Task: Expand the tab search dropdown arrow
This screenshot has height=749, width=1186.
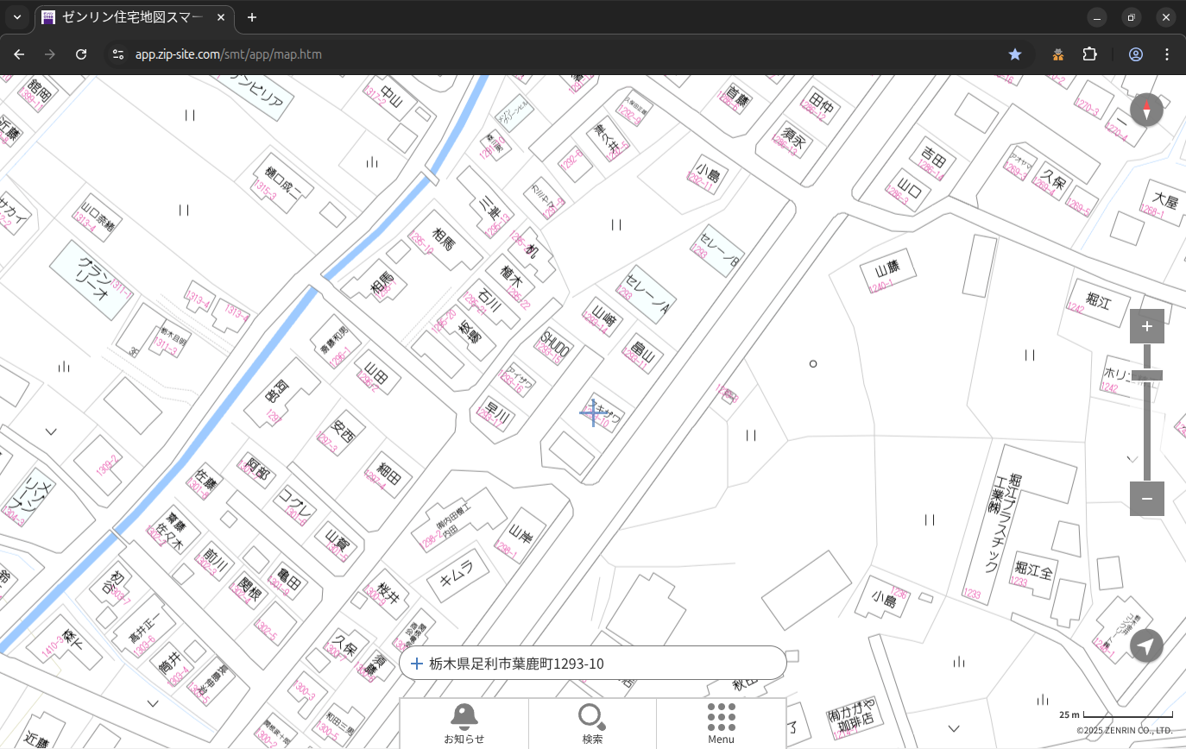Action: coord(16,17)
